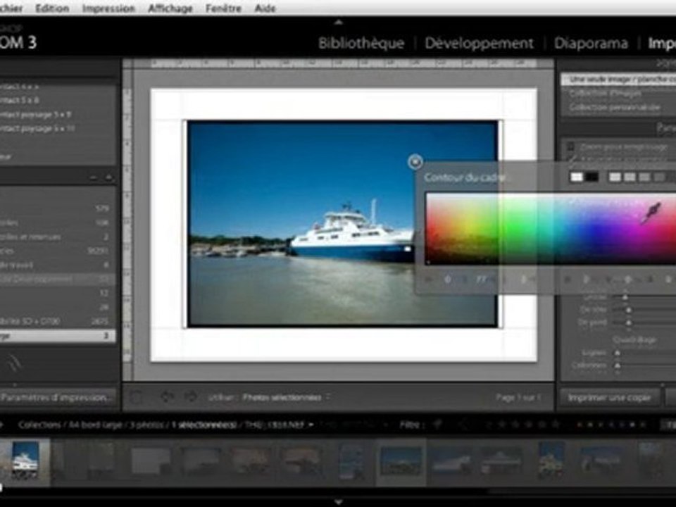The height and width of the screenshot is (507, 676).
Task: Collapse the top module panel arrow
Action: [x=338, y=22]
